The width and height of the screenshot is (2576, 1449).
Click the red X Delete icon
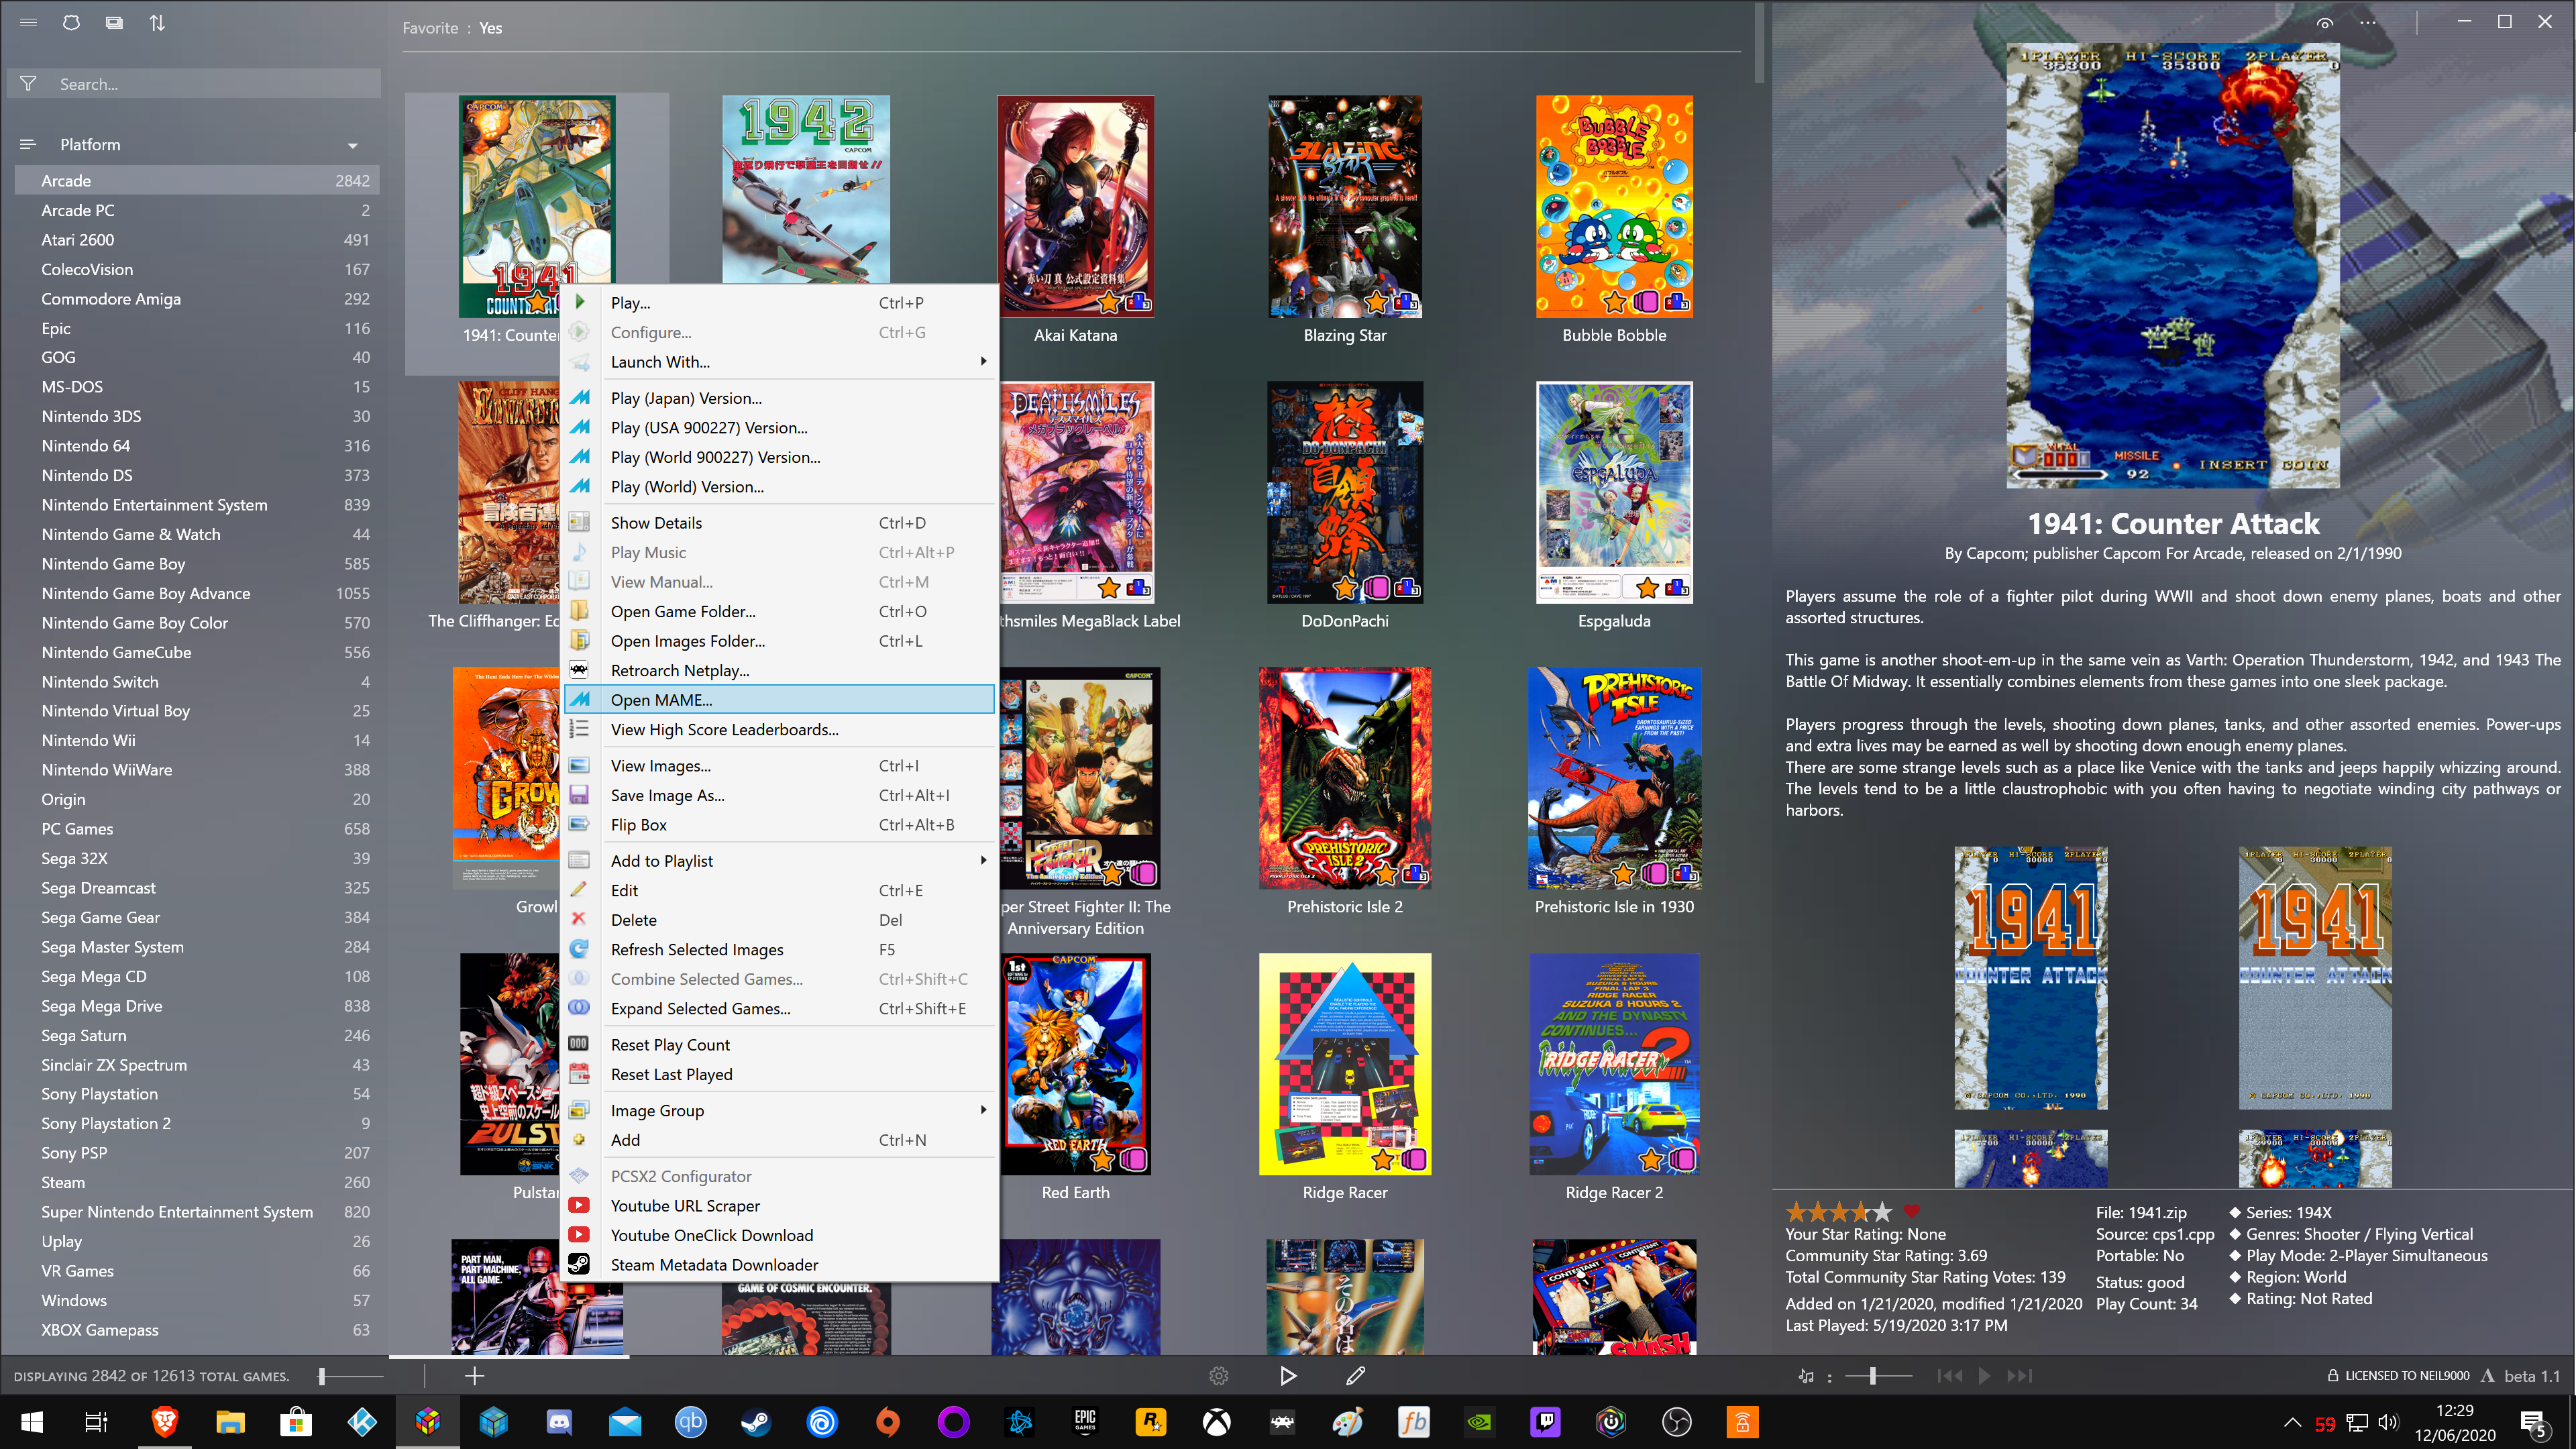pos(578,918)
